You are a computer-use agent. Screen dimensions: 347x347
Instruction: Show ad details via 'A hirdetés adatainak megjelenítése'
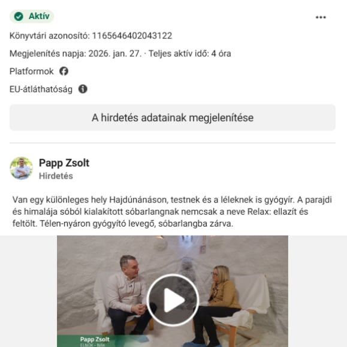173,117
